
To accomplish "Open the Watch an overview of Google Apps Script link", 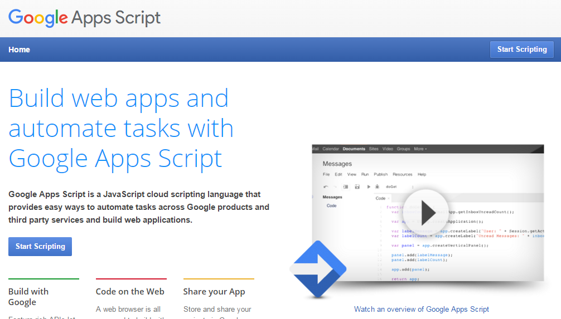I will coord(422,309).
